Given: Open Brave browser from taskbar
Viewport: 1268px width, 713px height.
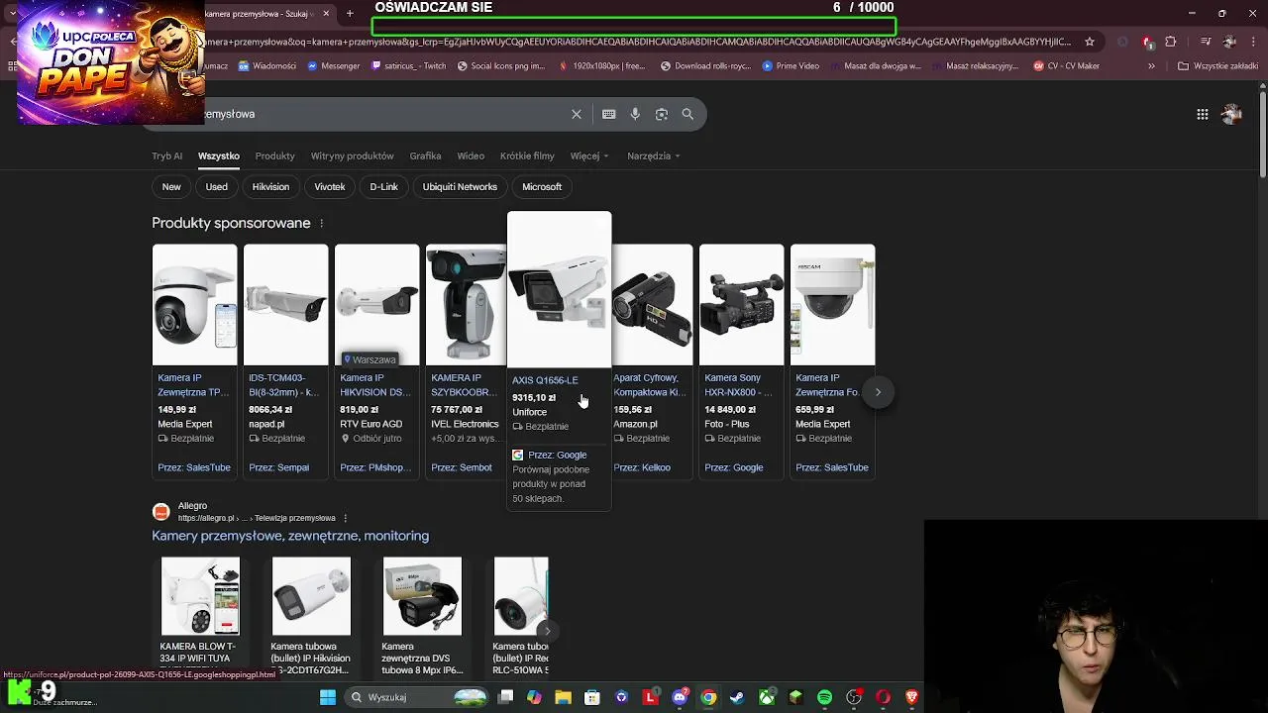Looking at the screenshot, I should [912, 697].
